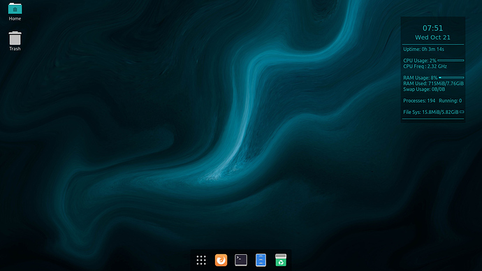482x271 pixels.
Task: Click the File Sys usage bar
Action: point(462,112)
